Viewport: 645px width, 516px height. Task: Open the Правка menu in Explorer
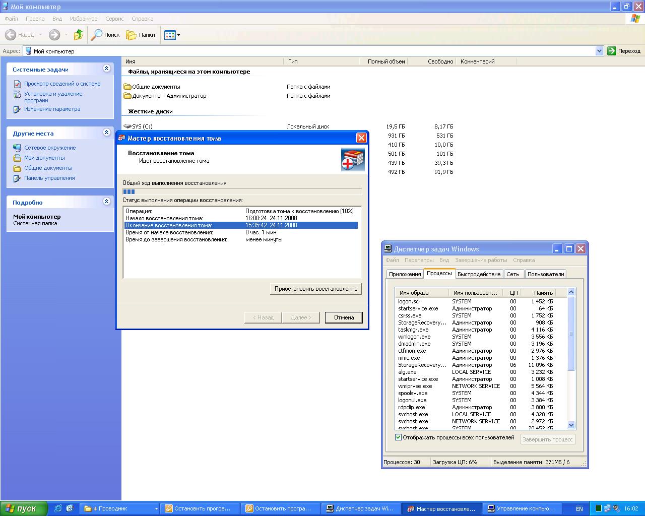coord(35,19)
